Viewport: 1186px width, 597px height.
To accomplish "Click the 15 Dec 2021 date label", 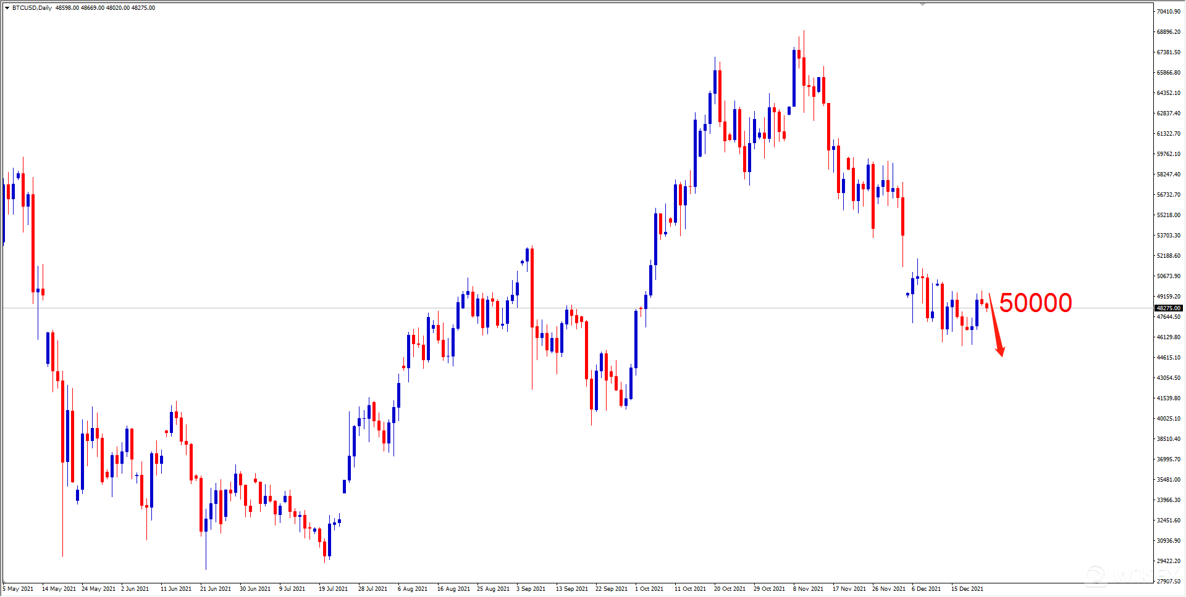I will tap(967, 589).
